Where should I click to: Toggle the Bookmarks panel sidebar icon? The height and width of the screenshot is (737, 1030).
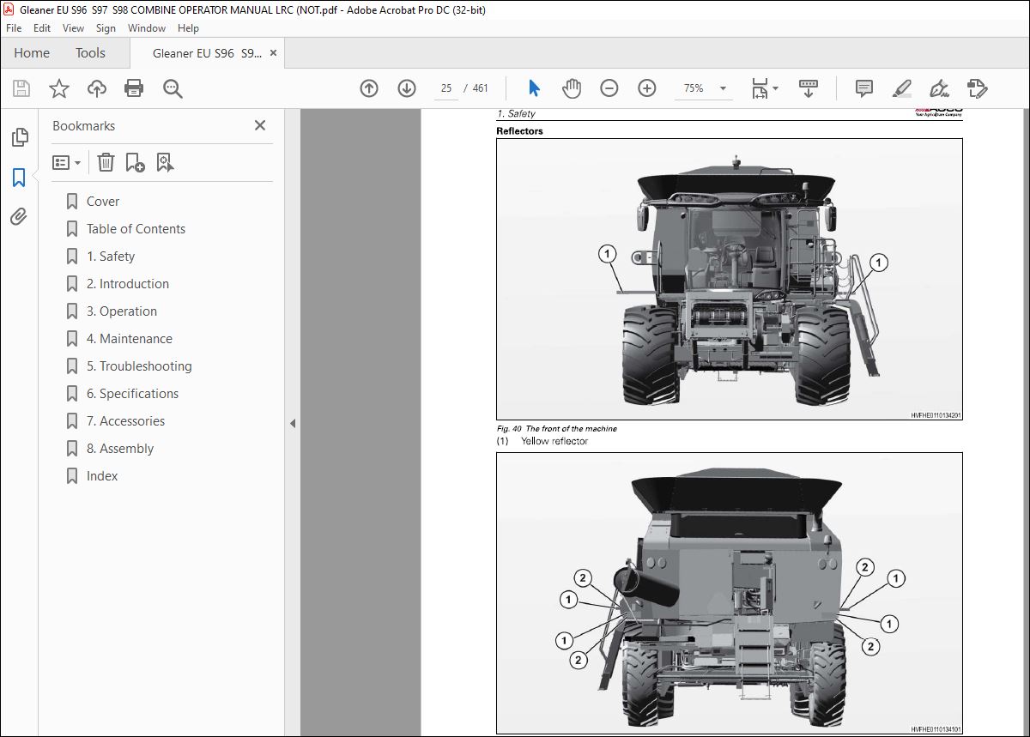pos(19,178)
